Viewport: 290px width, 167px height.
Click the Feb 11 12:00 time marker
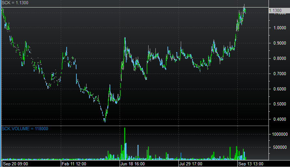coord(74,164)
